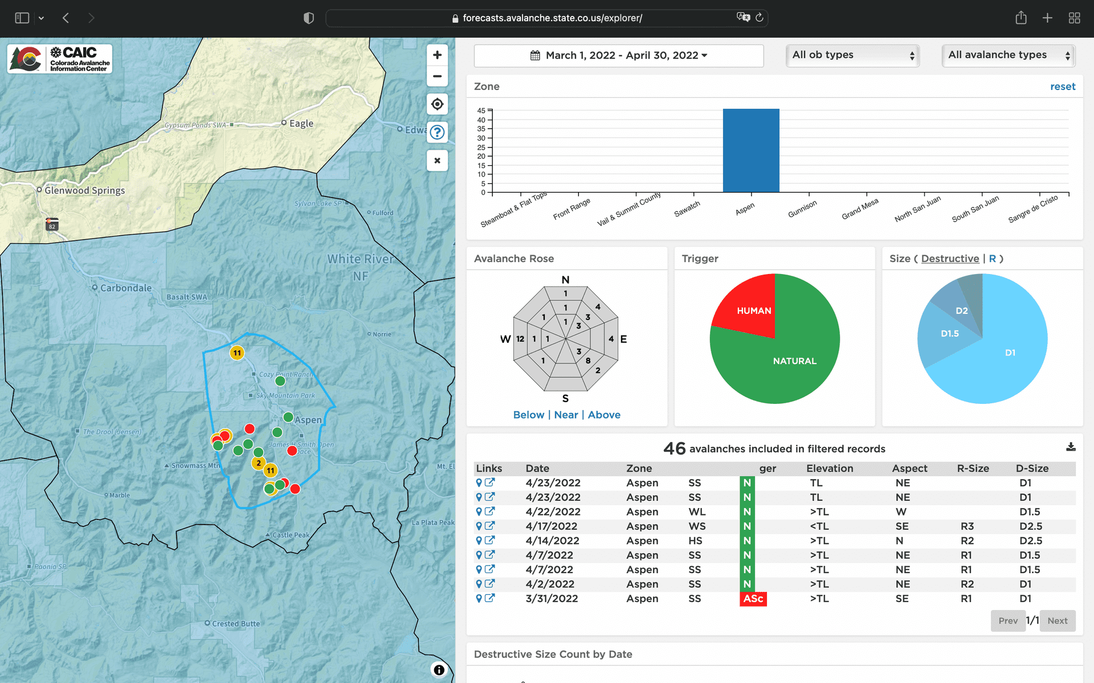The width and height of the screenshot is (1094, 683).
Task: Open map attribution info icon
Action: (439, 670)
